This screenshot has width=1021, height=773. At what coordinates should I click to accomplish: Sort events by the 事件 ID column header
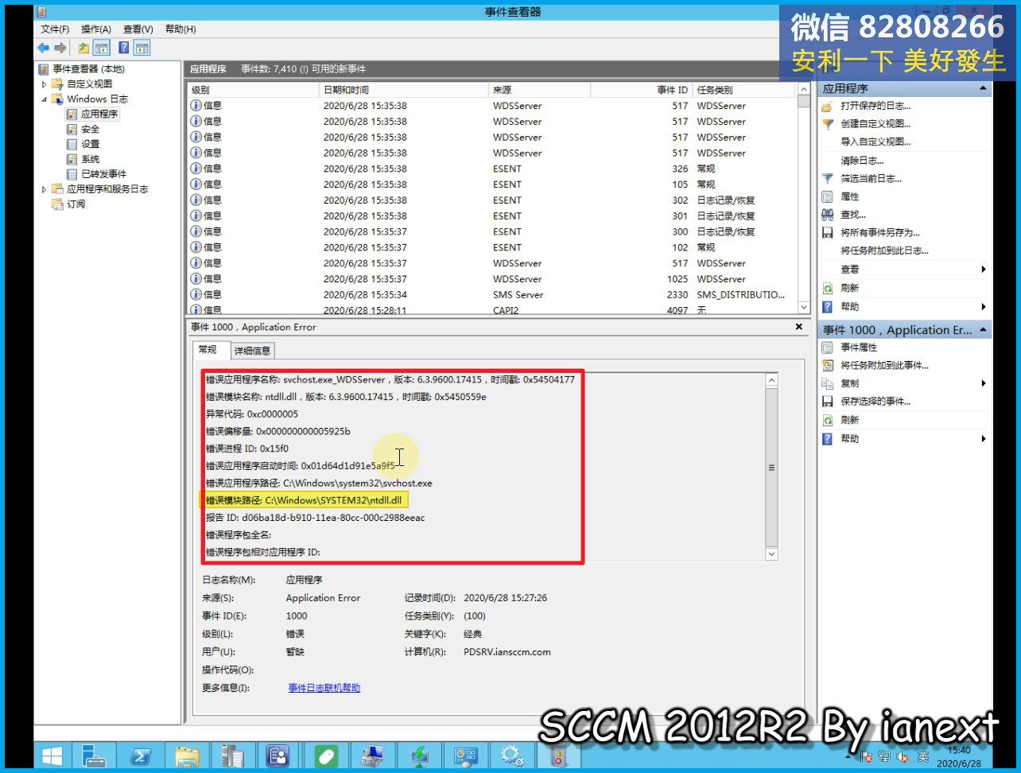point(641,90)
